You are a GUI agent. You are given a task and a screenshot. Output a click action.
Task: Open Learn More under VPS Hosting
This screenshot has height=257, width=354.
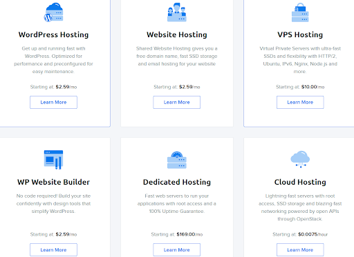pos(300,102)
